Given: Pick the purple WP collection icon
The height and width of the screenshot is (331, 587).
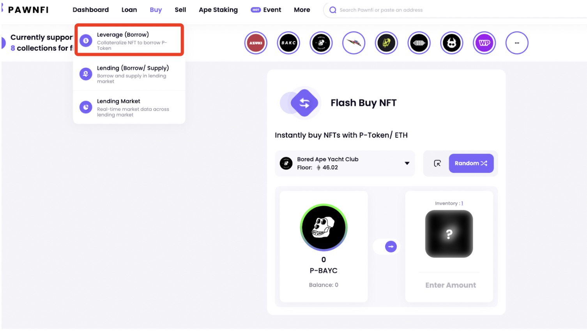Looking at the screenshot, I should click(484, 43).
